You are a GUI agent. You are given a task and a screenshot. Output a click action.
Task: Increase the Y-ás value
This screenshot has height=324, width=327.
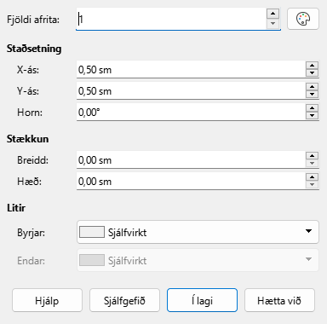click(312, 87)
